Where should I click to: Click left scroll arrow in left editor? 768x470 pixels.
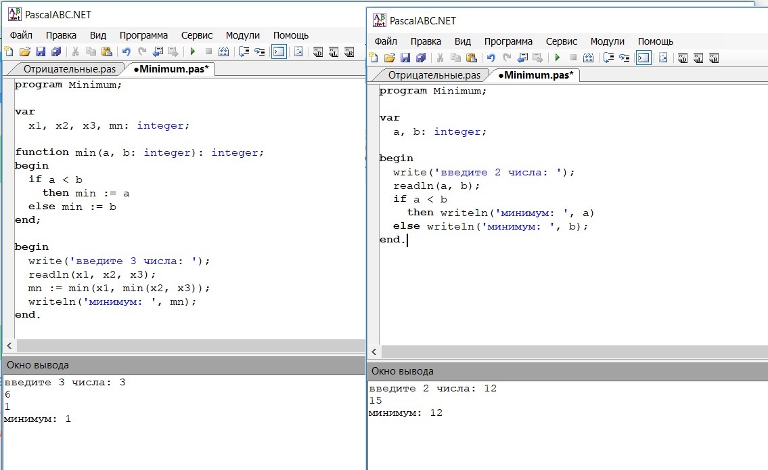[x=9, y=345]
